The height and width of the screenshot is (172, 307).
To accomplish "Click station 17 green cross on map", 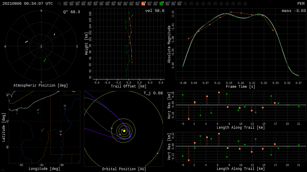I will (38, 113).
